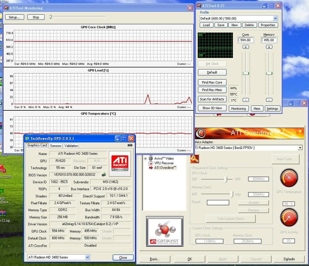
Task: Click the GPU Load graph in Monitoring
Action: click(103, 89)
